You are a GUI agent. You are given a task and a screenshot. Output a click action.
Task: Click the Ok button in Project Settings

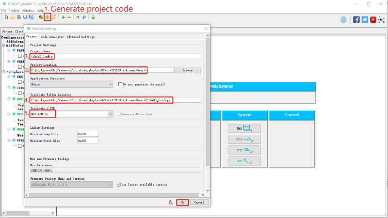click(182, 202)
